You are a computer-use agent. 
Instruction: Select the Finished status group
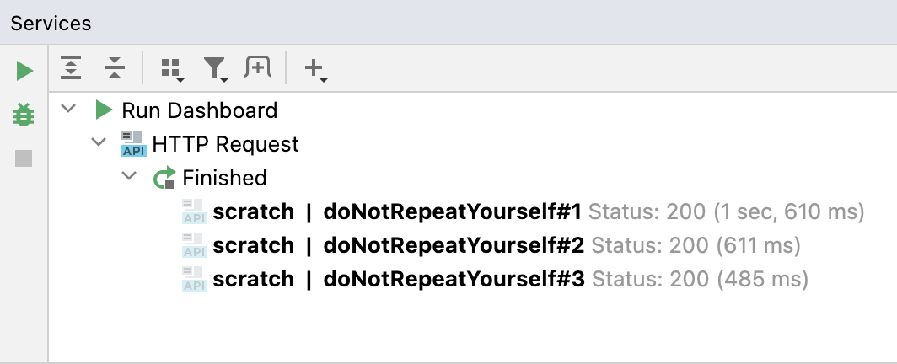[x=224, y=178]
